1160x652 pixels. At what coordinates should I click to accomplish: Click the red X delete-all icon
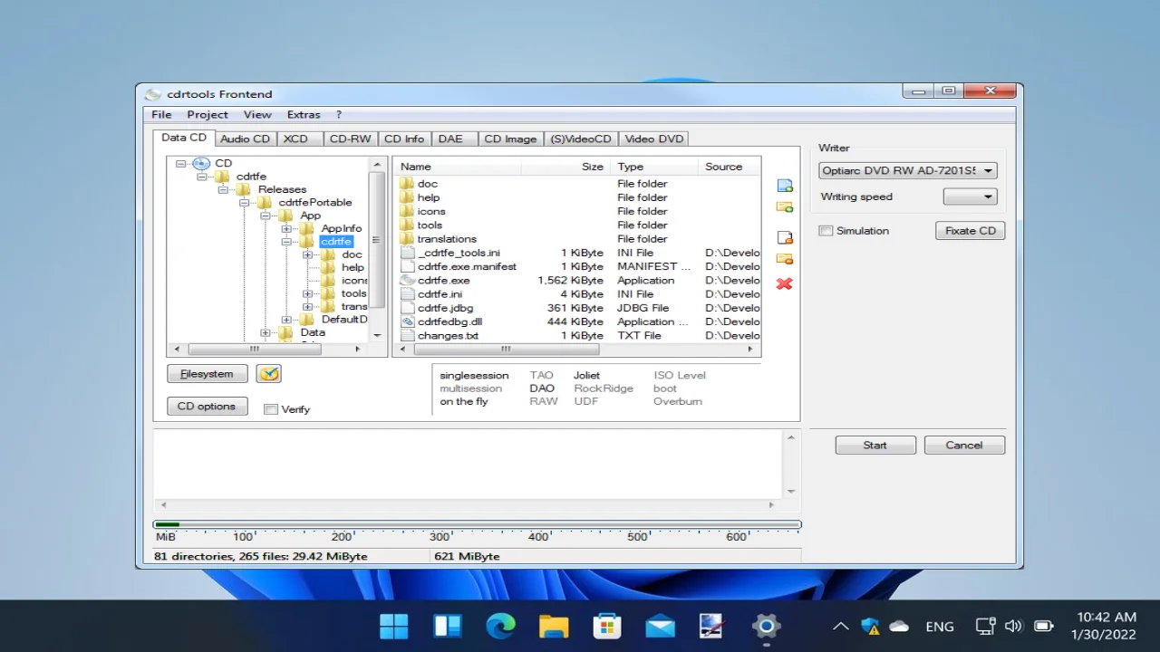[785, 283]
